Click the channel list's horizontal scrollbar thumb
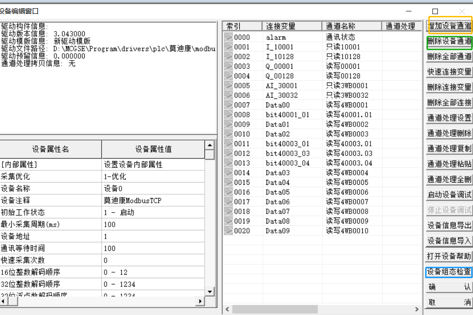Screen dimensions: 473x315 coord(274,309)
